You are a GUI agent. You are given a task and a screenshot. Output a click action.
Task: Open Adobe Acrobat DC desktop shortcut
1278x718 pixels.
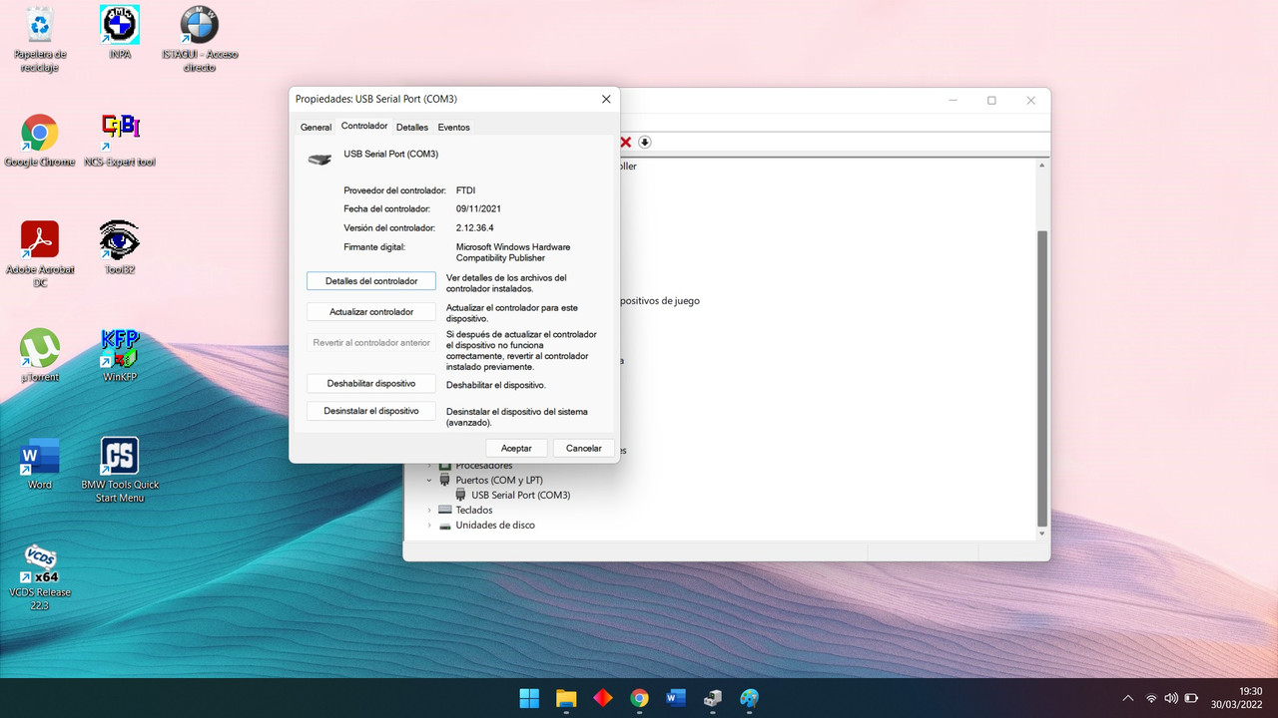(40, 254)
